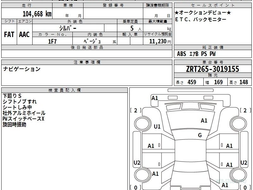Click the 純正装備 section header
This screenshot has width=253, height=190.
(x=213, y=47)
